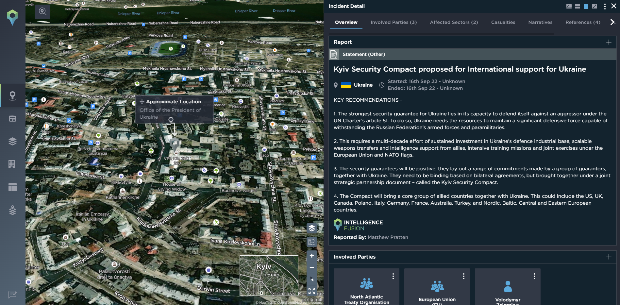
Task: Open the Affected Sectors (2) tab
Action: [454, 22]
